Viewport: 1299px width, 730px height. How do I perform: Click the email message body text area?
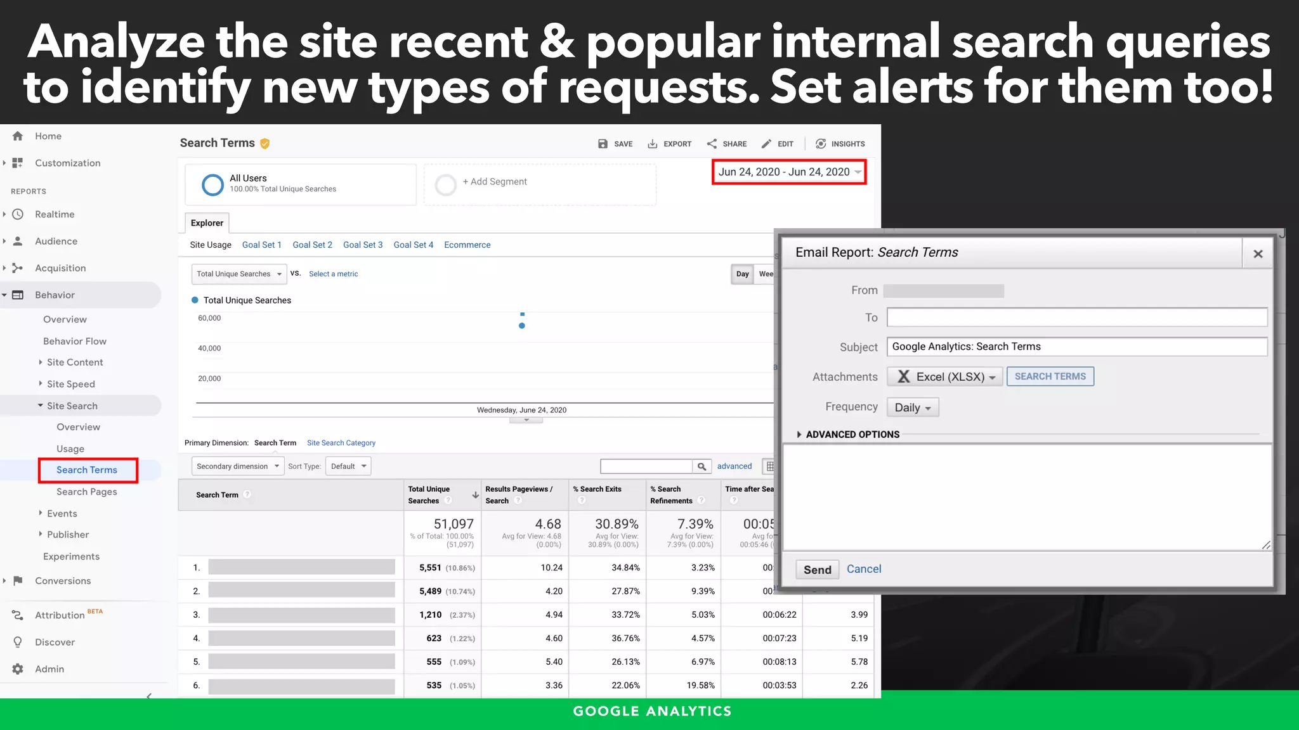[x=1028, y=497]
